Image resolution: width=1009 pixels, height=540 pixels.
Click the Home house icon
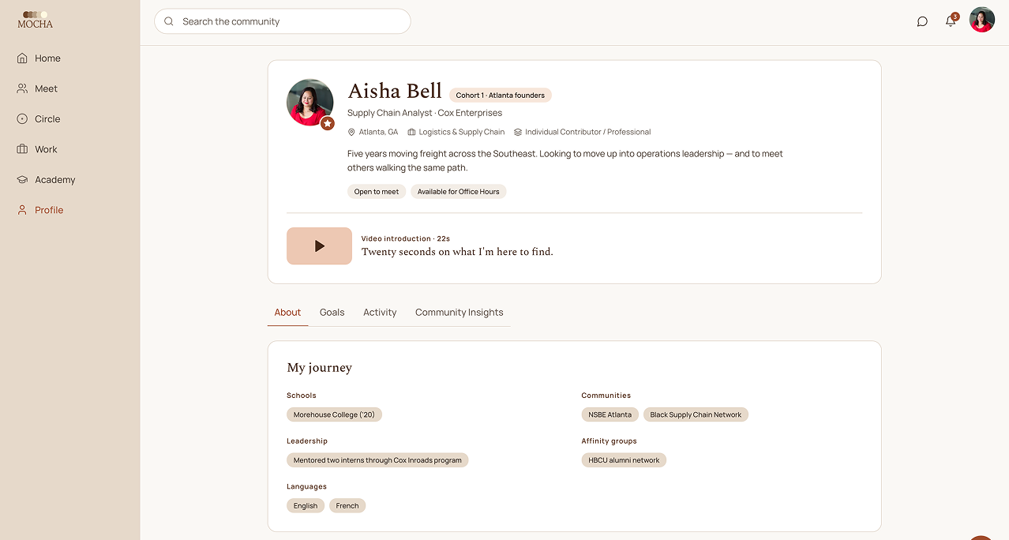(22, 58)
